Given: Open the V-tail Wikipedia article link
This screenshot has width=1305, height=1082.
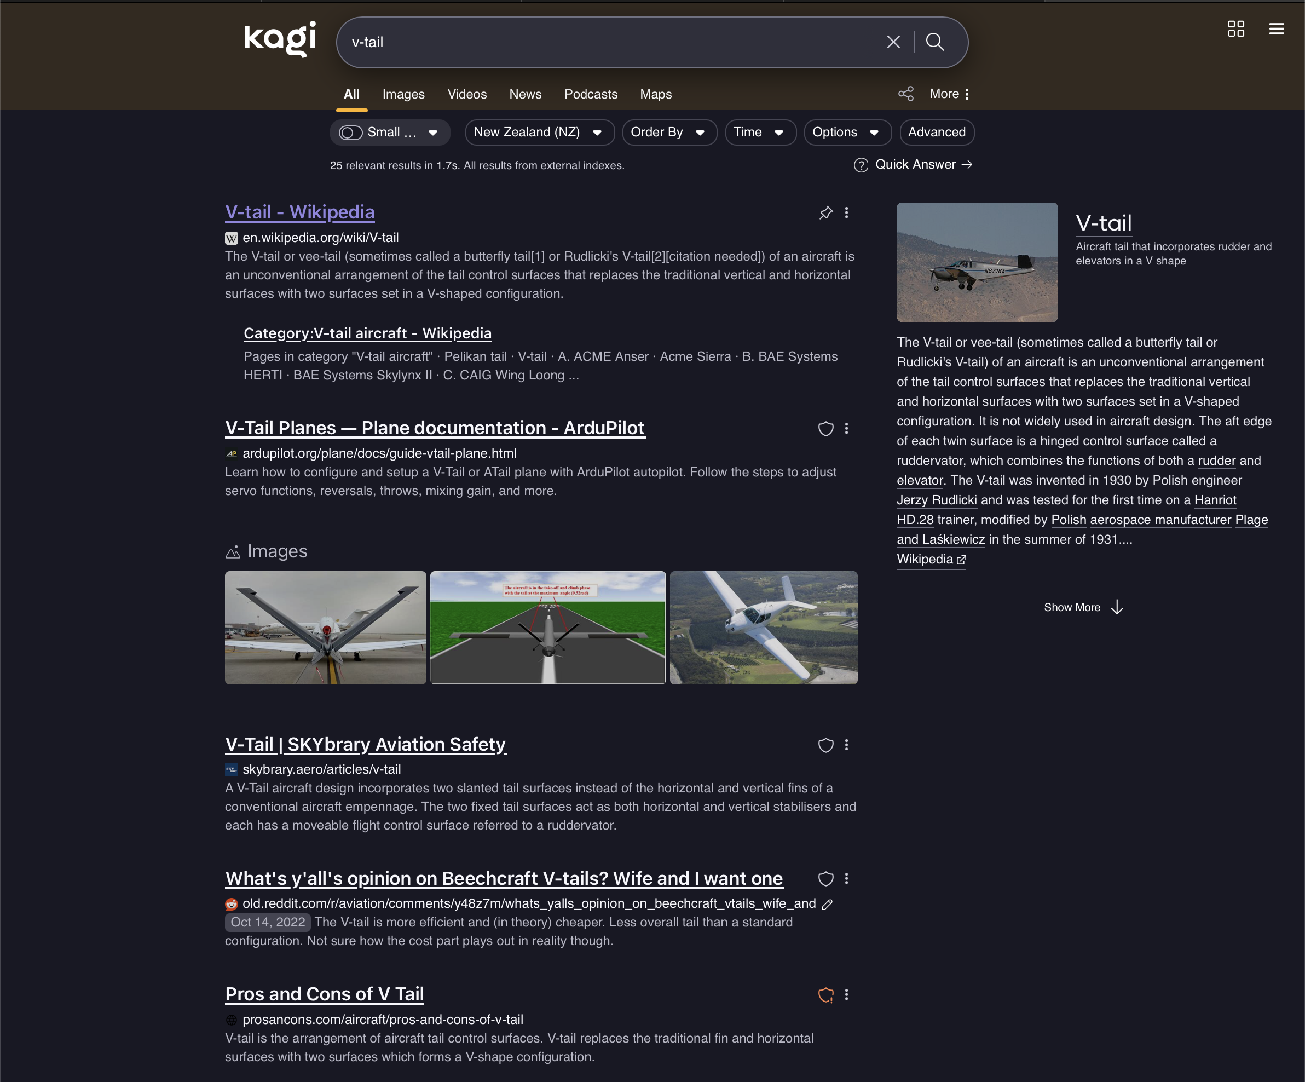Looking at the screenshot, I should [300, 212].
